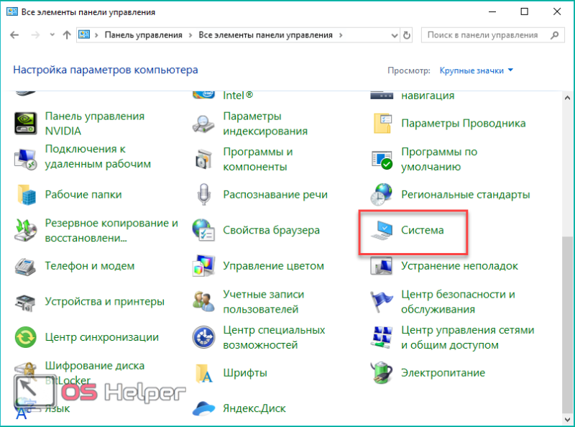Click the address bar control panel icon
575x427 pixels.
coord(84,35)
